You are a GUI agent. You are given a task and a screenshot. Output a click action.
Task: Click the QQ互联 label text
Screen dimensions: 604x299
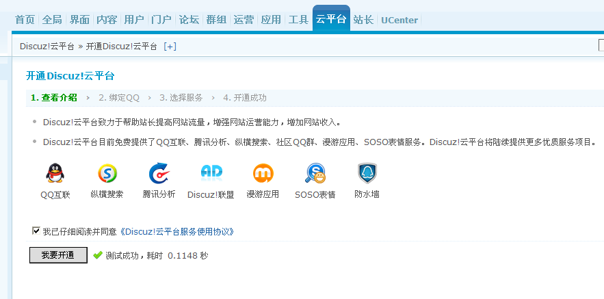[55, 194]
